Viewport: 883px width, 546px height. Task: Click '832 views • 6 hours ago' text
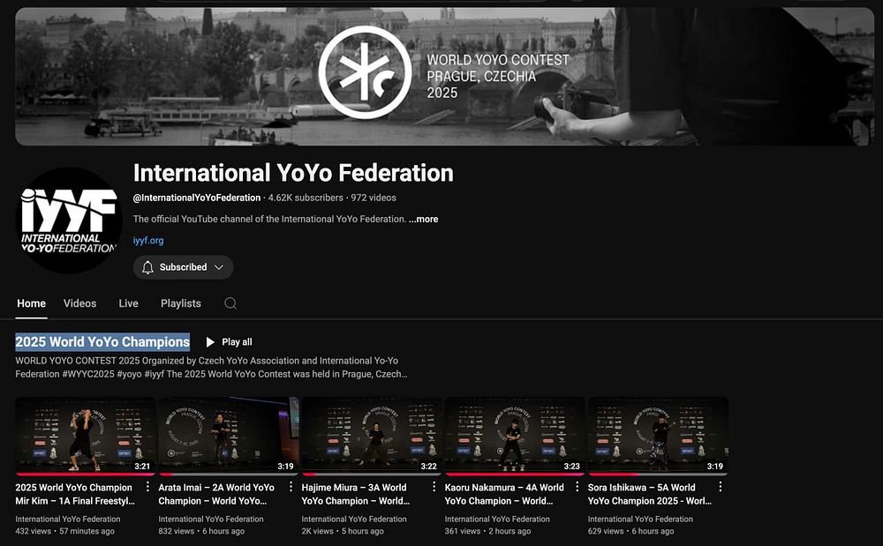click(201, 531)
